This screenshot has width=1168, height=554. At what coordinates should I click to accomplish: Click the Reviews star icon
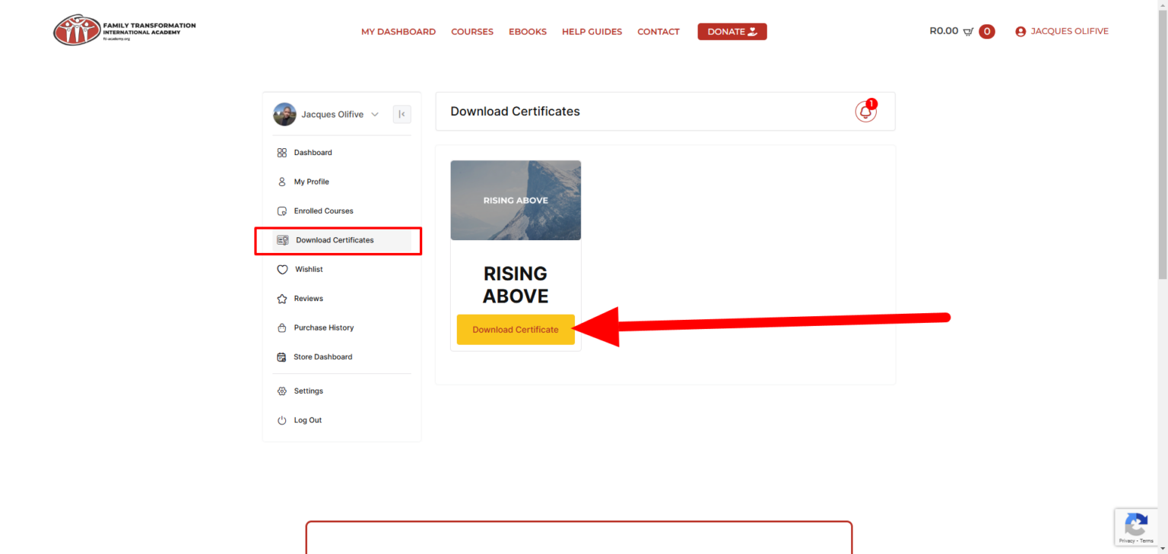282,299
